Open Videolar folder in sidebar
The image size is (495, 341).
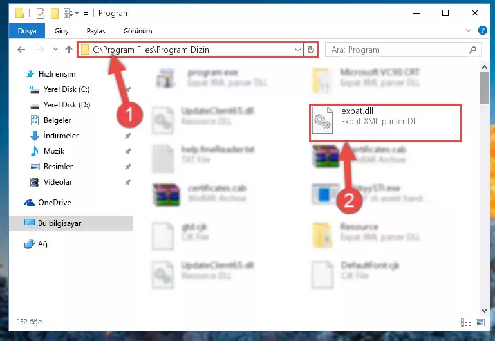tap(51, 182)
